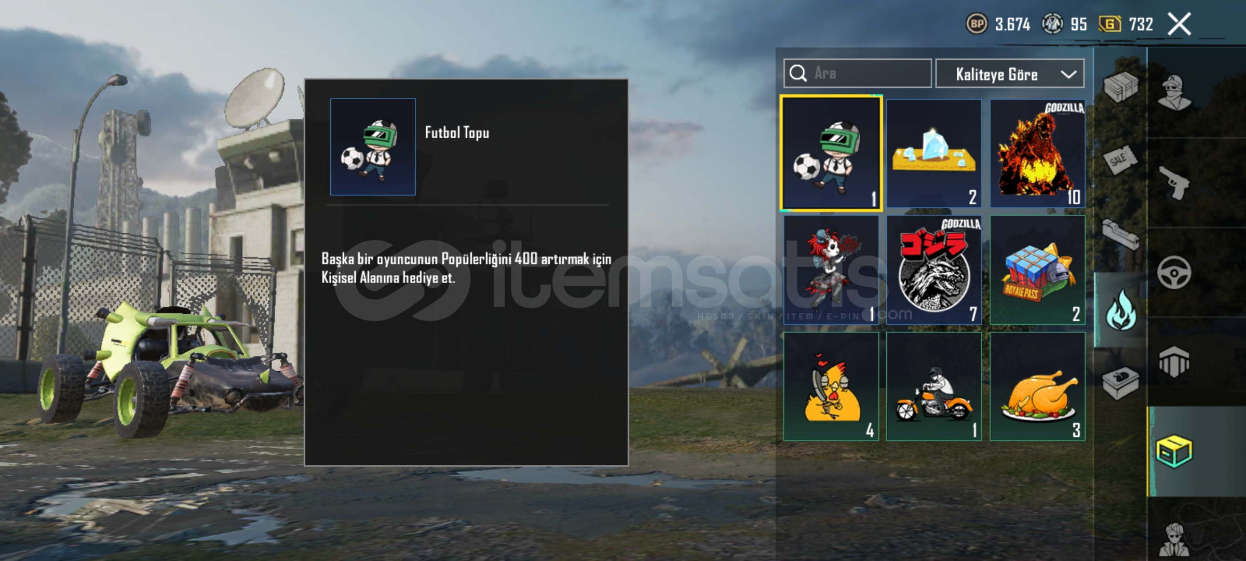Viewport: 1246px width, 561px height.
Task: Select the red-haired skeleton doll item
Action: (831, 270)
